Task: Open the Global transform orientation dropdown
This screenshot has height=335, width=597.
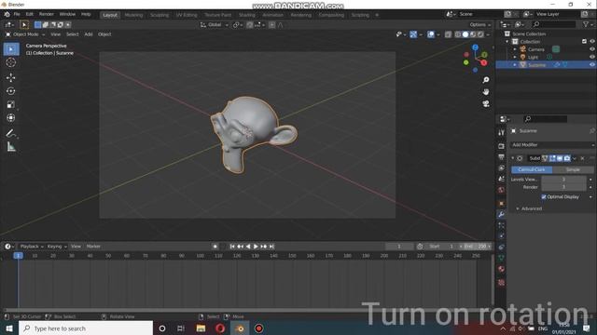Action: [x=215, y=25]
